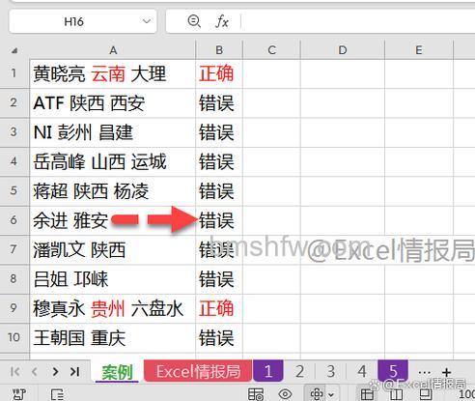Open the fx insert function button
This screenshot has height=401, width=475.
click(x=222, y=22)
